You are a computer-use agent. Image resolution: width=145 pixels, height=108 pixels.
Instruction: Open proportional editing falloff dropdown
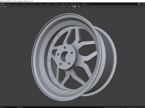tap(82, 7)
